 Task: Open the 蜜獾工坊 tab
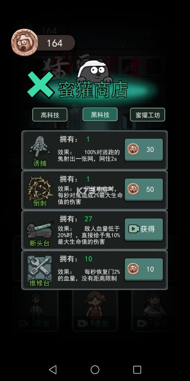point(148,115)
